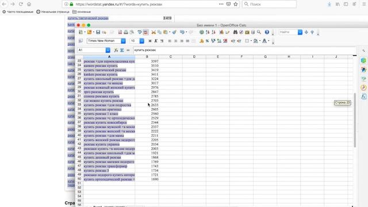Open the Undo history dropdown arrow
368x207 pixels.
pos(186,32)
